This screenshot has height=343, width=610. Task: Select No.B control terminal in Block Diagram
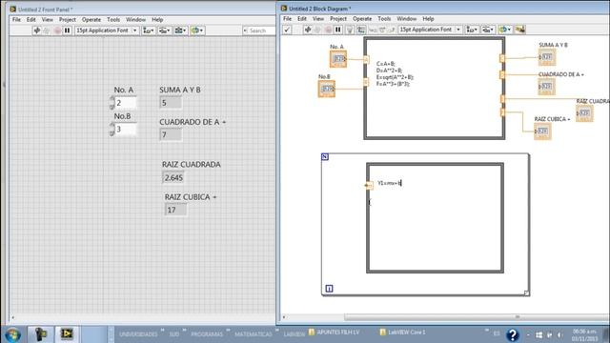(x=326, y=89)
